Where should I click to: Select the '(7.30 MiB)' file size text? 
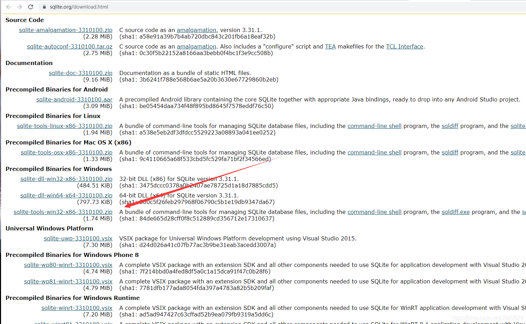(x=98, y=245)
